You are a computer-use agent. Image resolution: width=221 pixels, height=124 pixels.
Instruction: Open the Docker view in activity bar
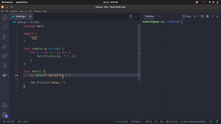4,75
